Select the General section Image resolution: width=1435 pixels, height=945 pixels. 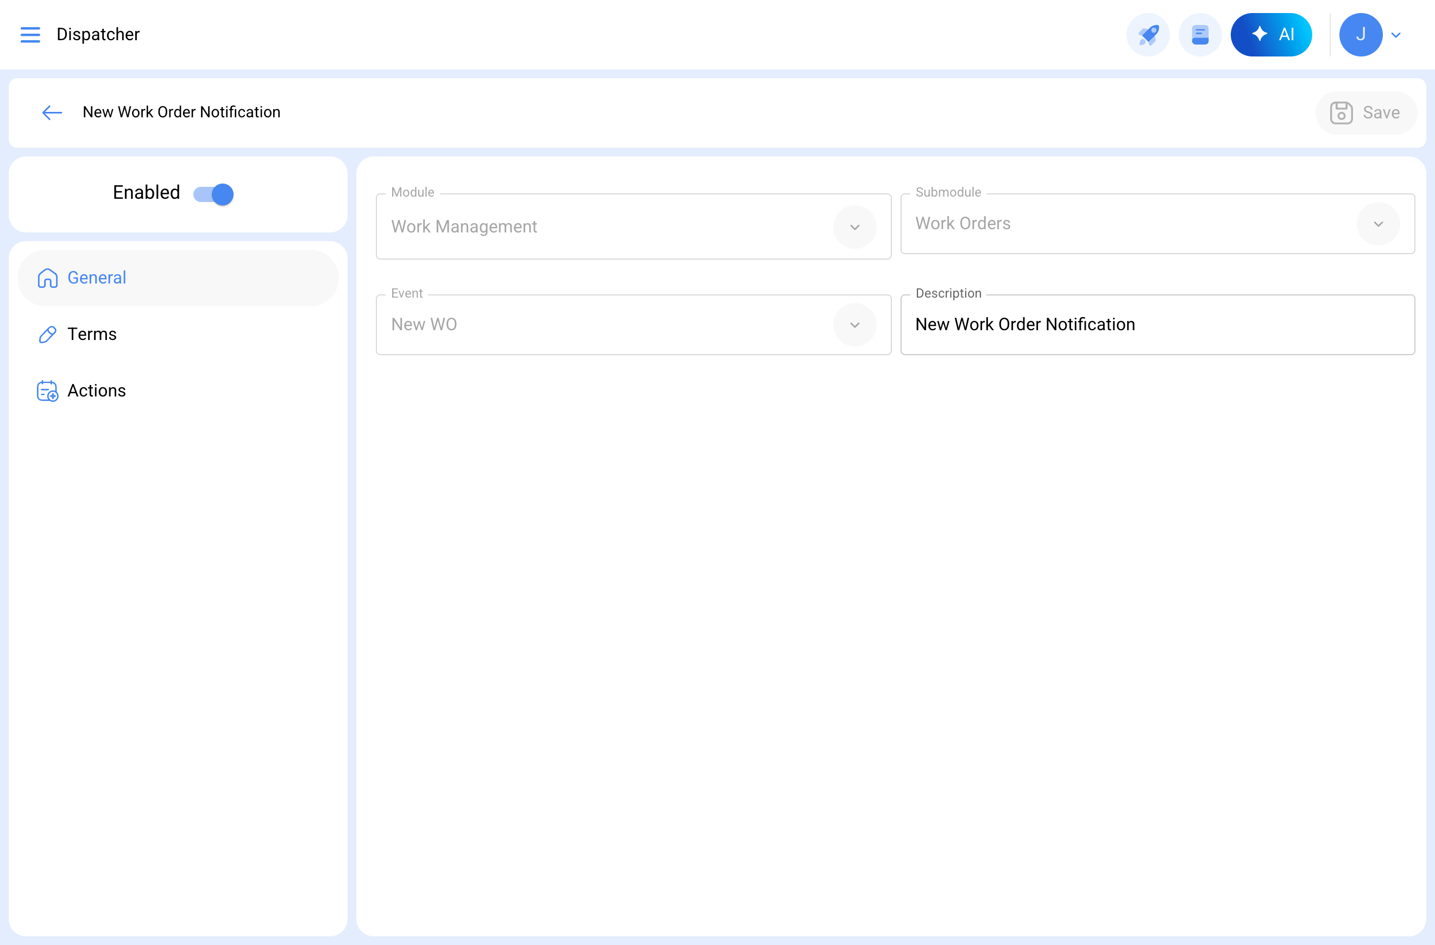[x=178, y=278]
